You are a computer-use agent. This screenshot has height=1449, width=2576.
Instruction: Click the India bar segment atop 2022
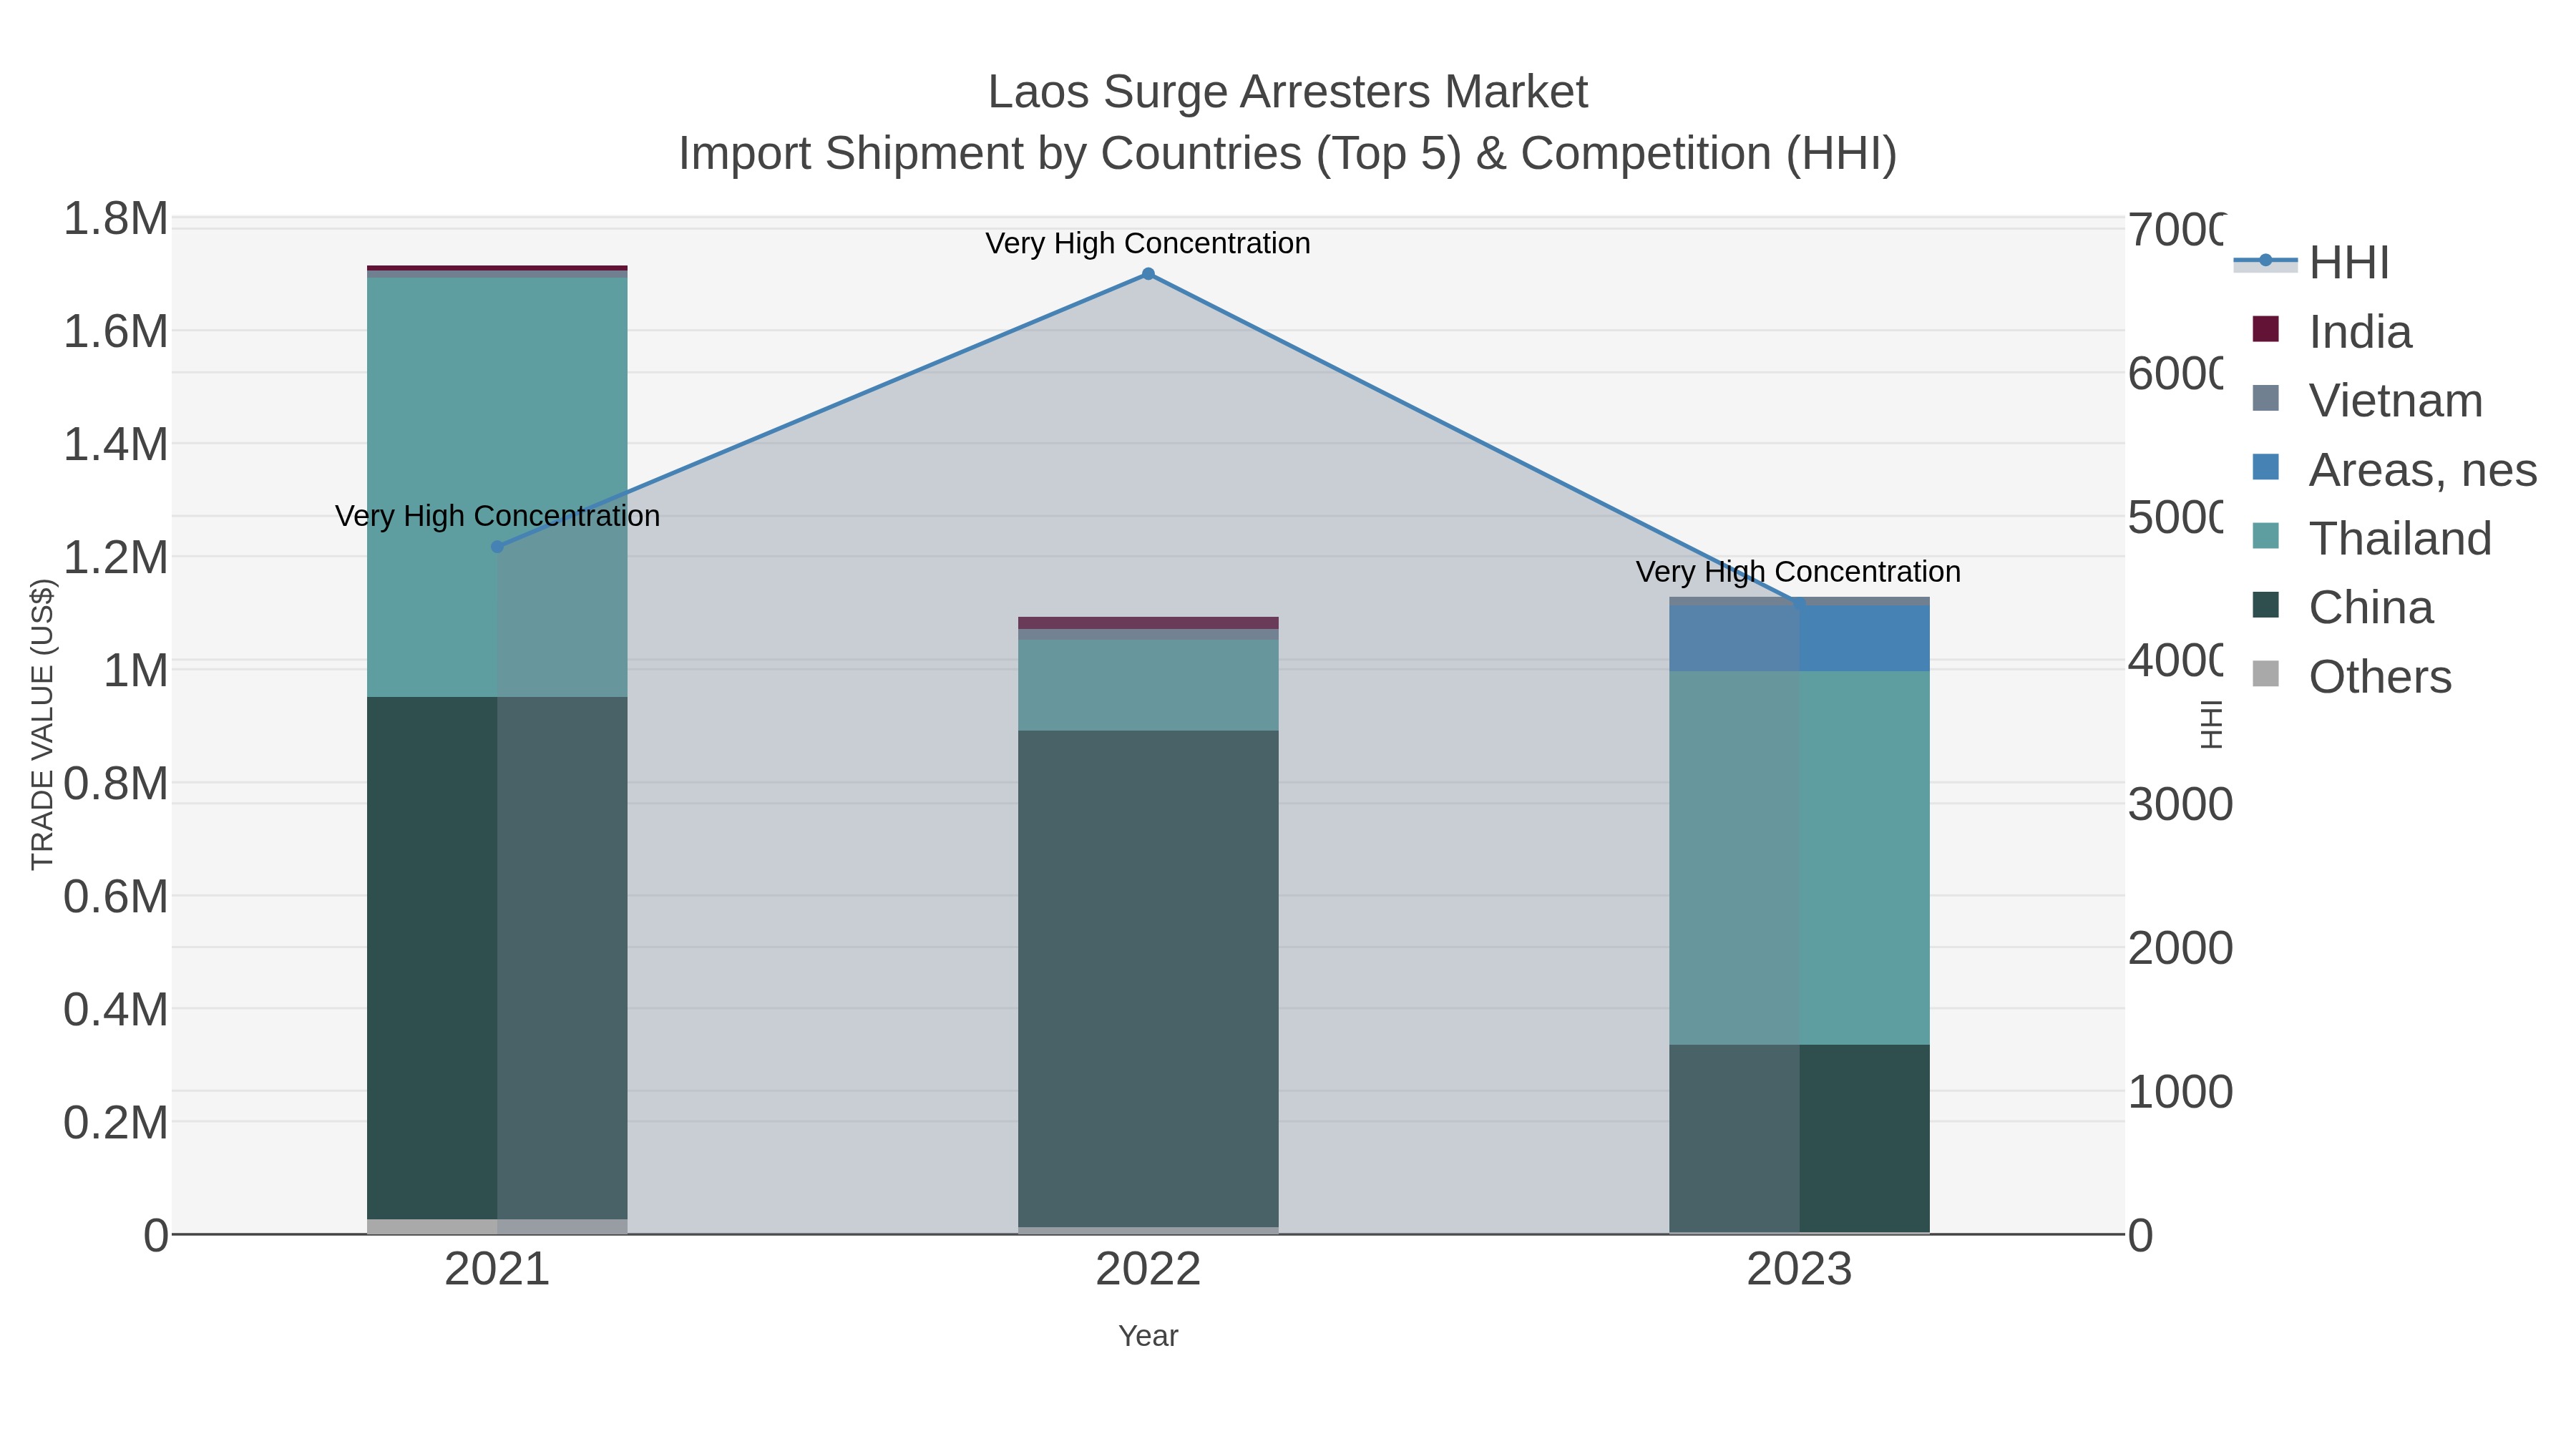1148,623
